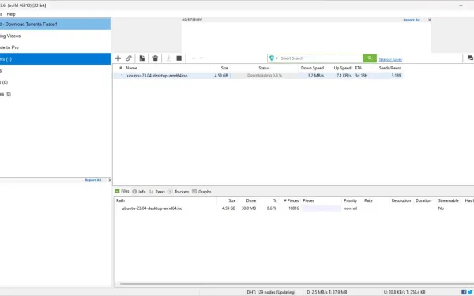Viewport: 474px width, 296px height.
Task: Close the sidebar advertisement
Action: [x=110, y=180]
